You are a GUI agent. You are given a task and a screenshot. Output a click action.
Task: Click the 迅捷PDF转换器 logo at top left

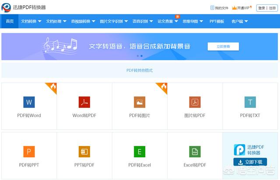(24, 8)
